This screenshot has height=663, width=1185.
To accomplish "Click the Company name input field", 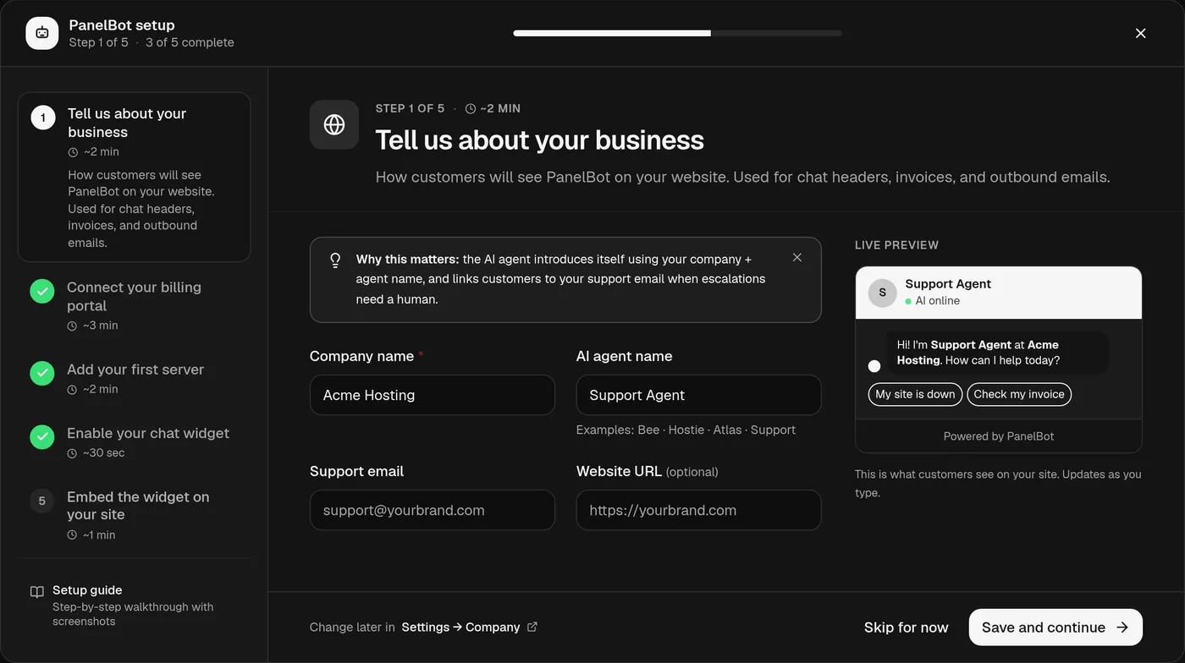I will [x=433, y=395].
